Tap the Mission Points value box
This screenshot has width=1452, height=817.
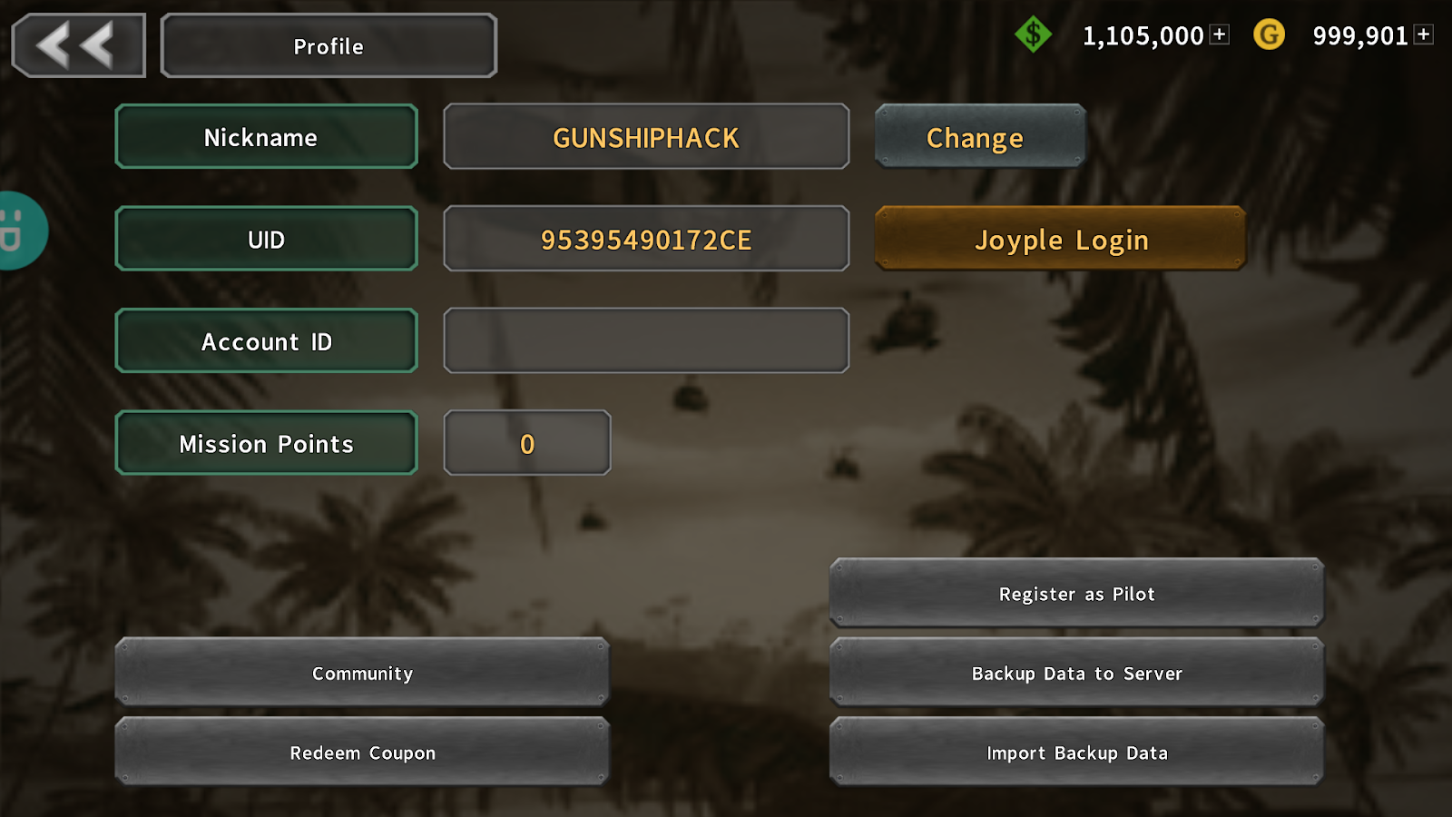[527, 443]
